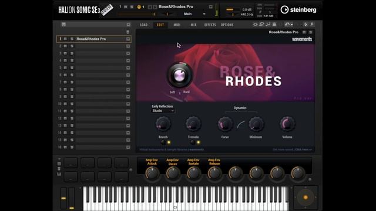Click the HALion Sonic SE keyboard logo
Image resolution: width=376 pixels, height=211 pixels.
107,10
